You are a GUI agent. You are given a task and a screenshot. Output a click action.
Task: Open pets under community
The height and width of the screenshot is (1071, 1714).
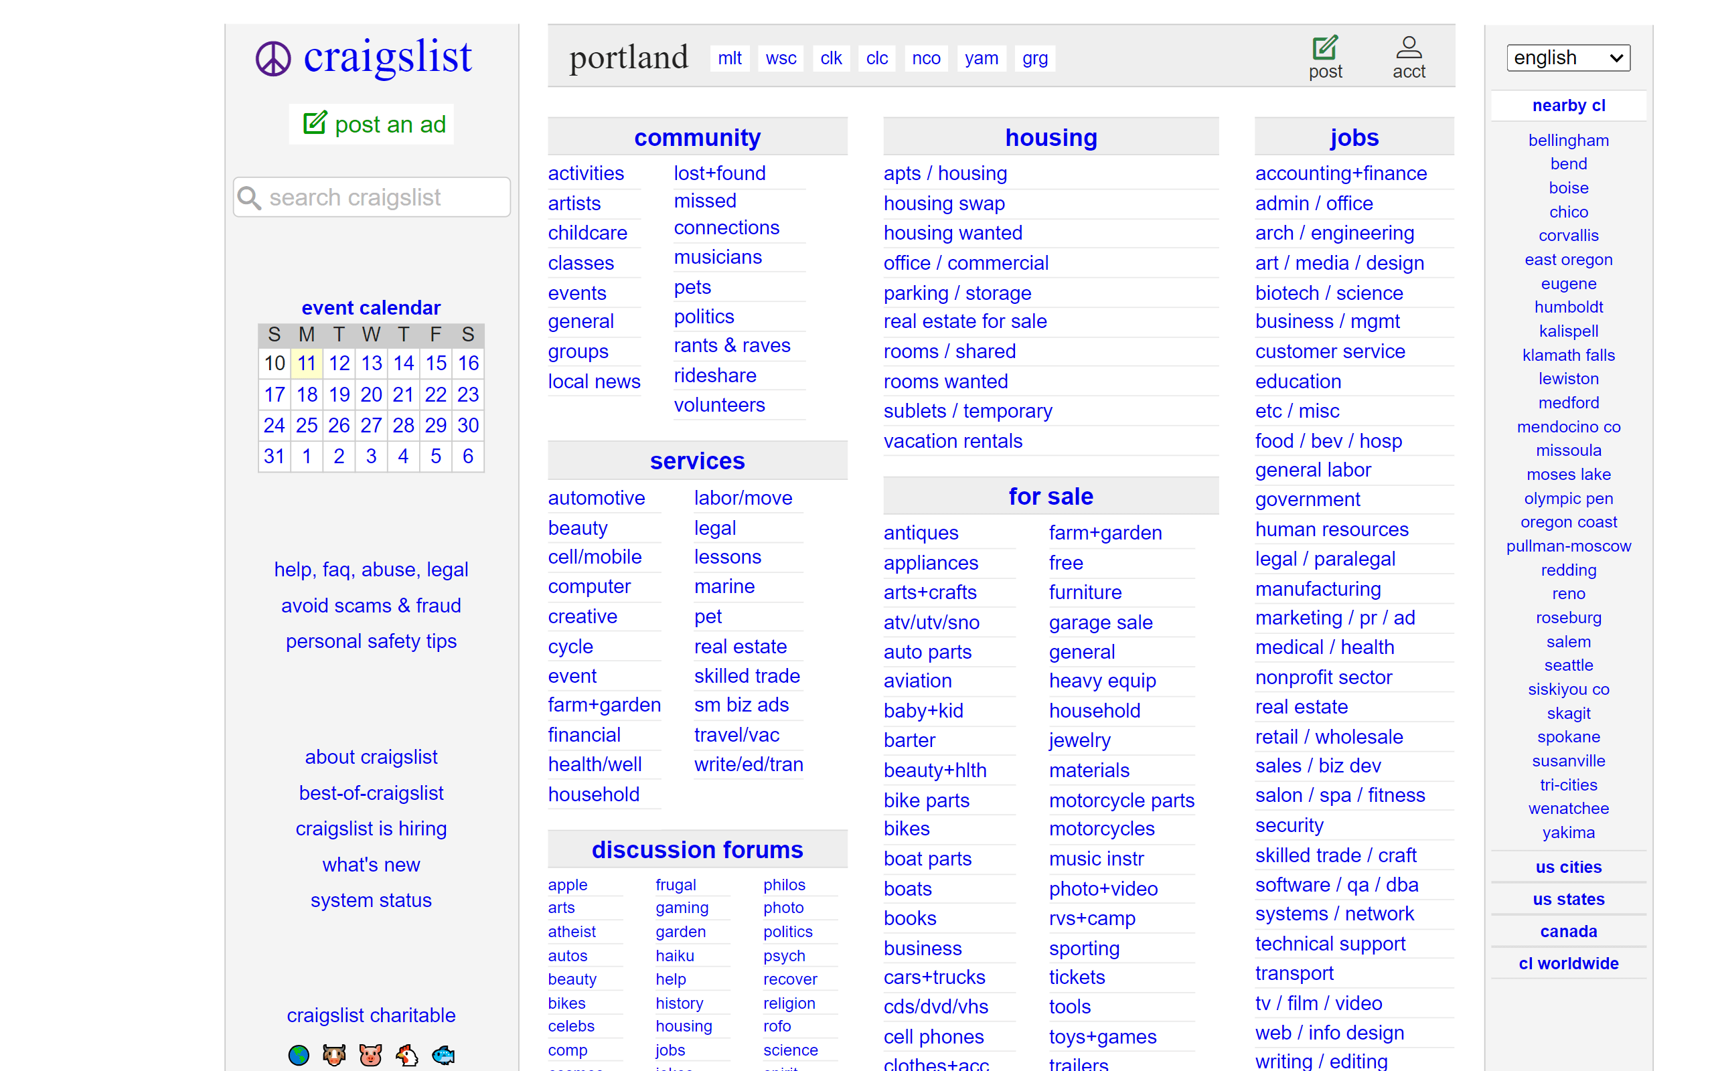tap(692, 287)
